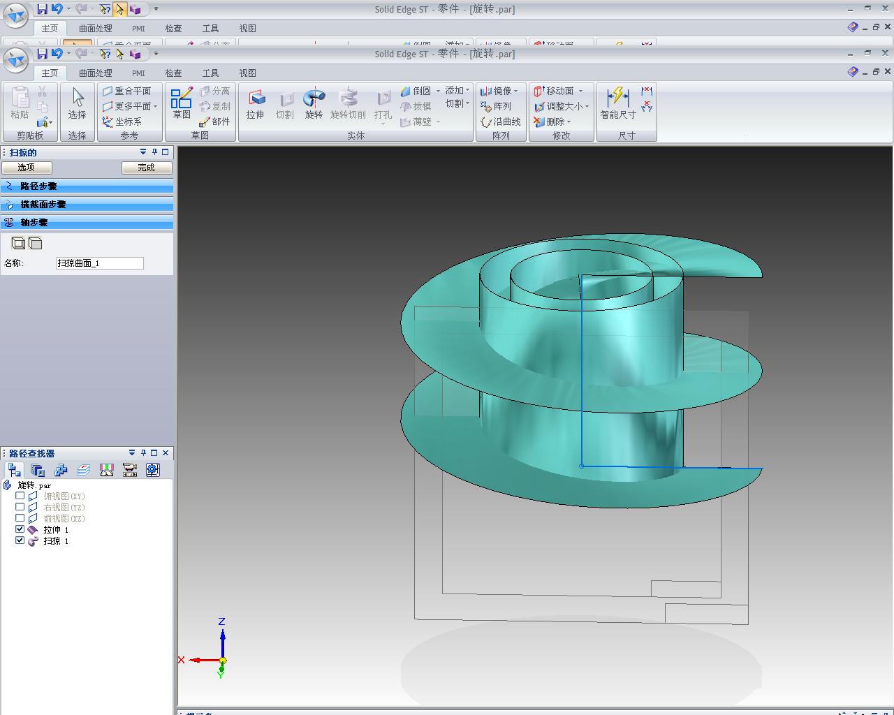The width and height of the screenshot is (894, 715).
Task: Select the 扫掠 1 feature in the tree
Action: click(x=56, y=540)
